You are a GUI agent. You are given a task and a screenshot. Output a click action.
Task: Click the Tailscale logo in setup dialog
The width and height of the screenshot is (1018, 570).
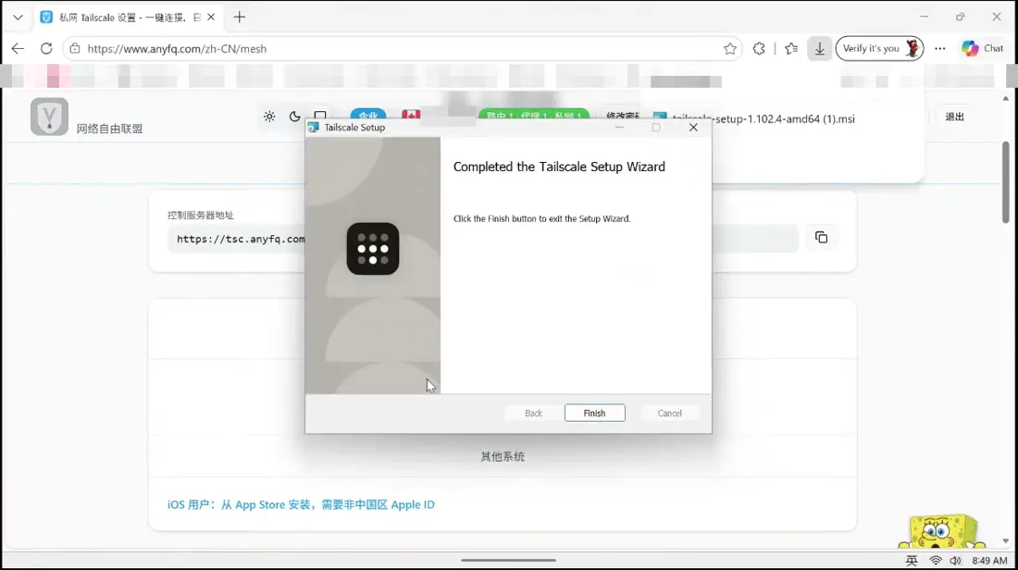[x=373, y=249]
